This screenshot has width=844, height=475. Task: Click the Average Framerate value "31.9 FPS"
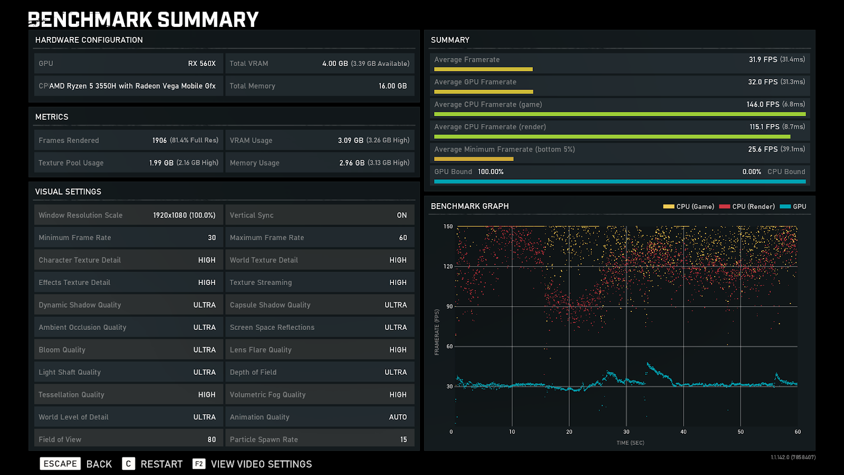click(763, 60)
